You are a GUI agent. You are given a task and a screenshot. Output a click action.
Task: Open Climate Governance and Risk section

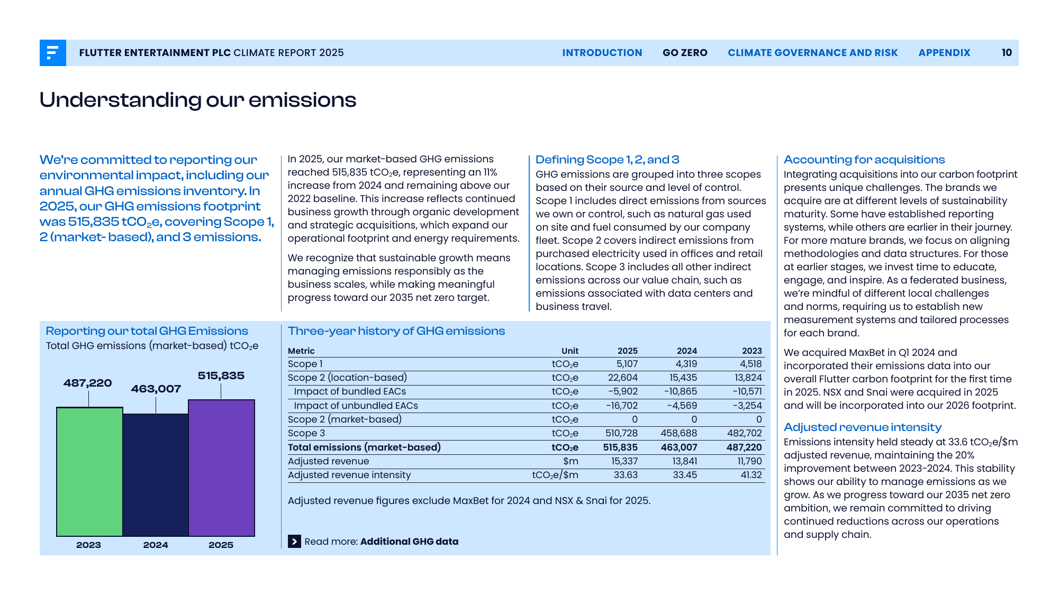pos(812,53)
